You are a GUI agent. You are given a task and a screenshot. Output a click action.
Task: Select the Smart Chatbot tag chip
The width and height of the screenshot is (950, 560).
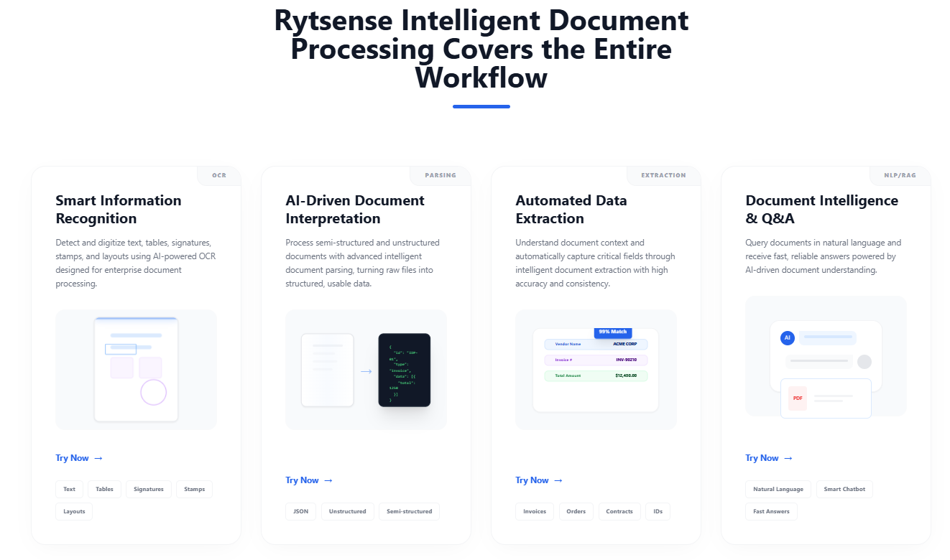[x=844, y=489]
